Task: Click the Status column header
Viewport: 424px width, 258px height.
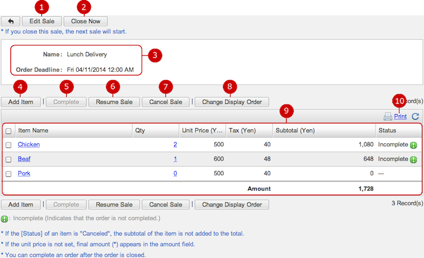Action: (399, 131)
